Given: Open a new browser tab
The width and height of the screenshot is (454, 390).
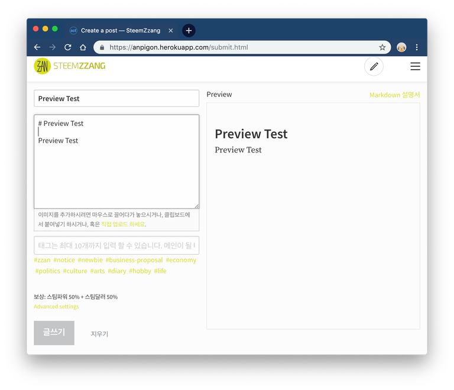Looking at the screenshot, I should (189, 30).
